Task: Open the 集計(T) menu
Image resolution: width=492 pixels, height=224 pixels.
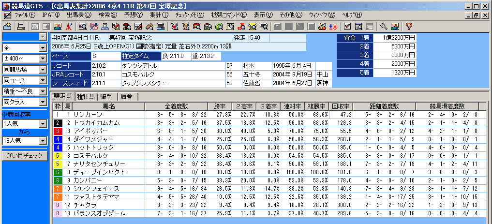Action: point(159,15)
